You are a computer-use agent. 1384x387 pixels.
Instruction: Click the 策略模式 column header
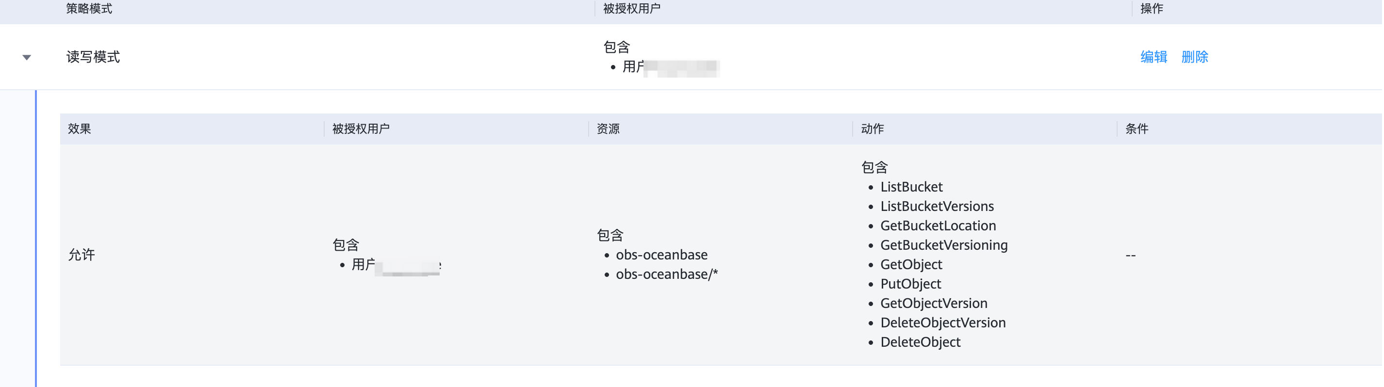coord(89,9)
